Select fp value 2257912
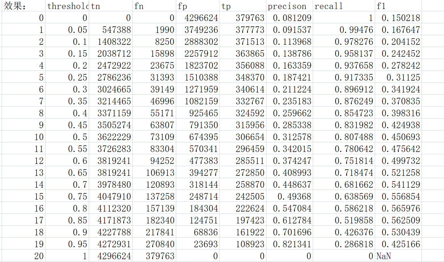The width and height of the screenshot is (444, 262). click(198, 53)
